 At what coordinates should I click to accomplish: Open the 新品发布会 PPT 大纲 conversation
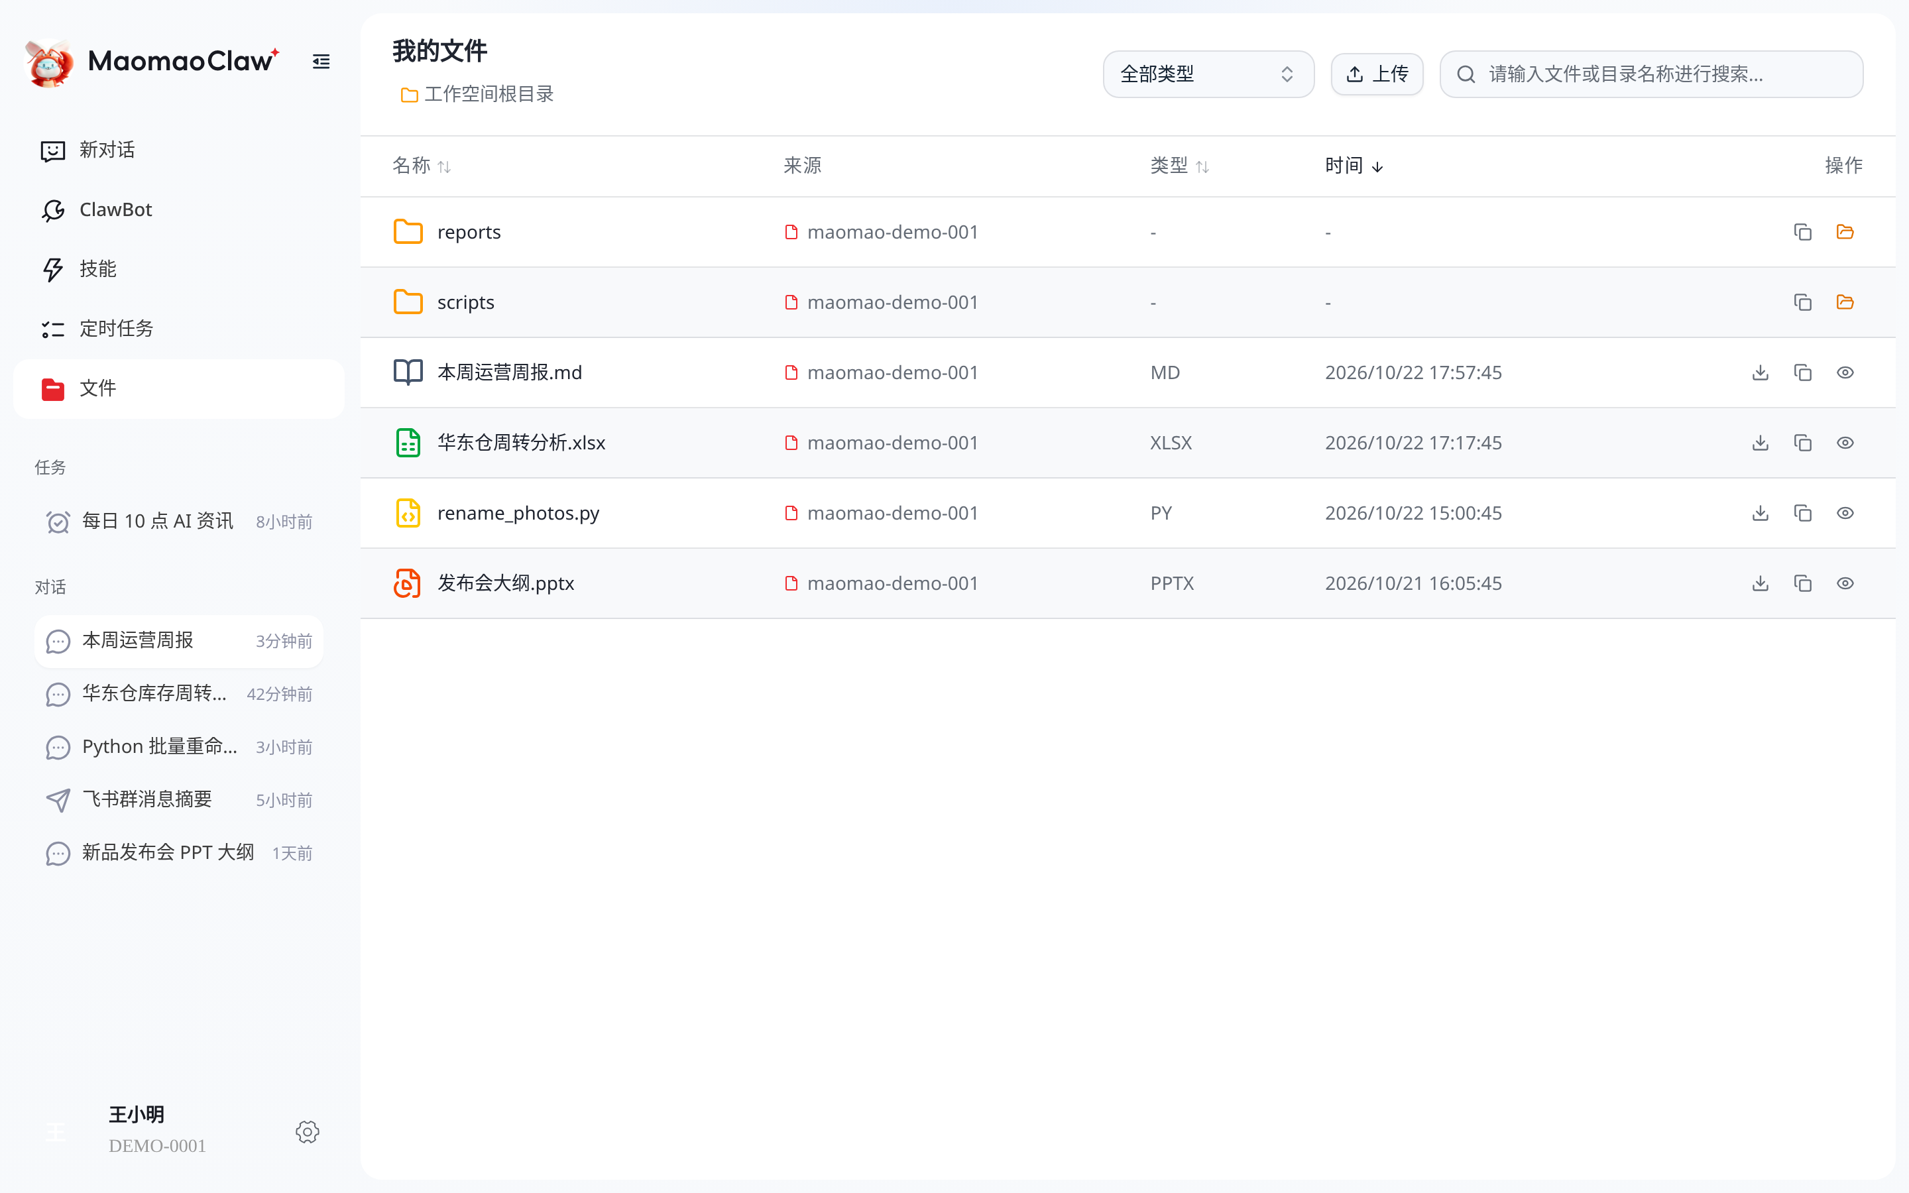(x=179, y=853)
